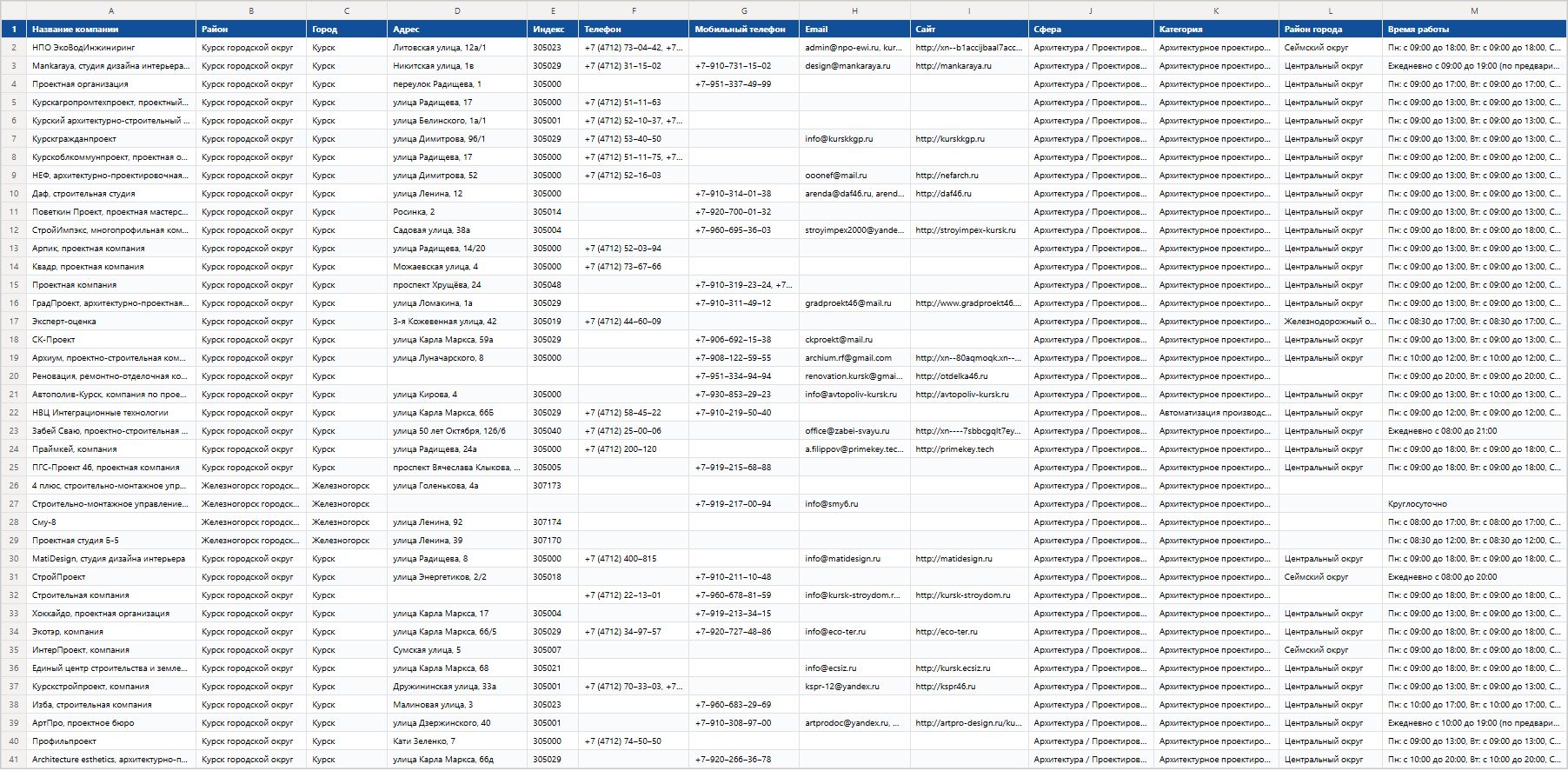Viewport: 1568px width, 784px height.
Task: Click the address "Можаевская улица, 4"
Action: tap(457, 267)
